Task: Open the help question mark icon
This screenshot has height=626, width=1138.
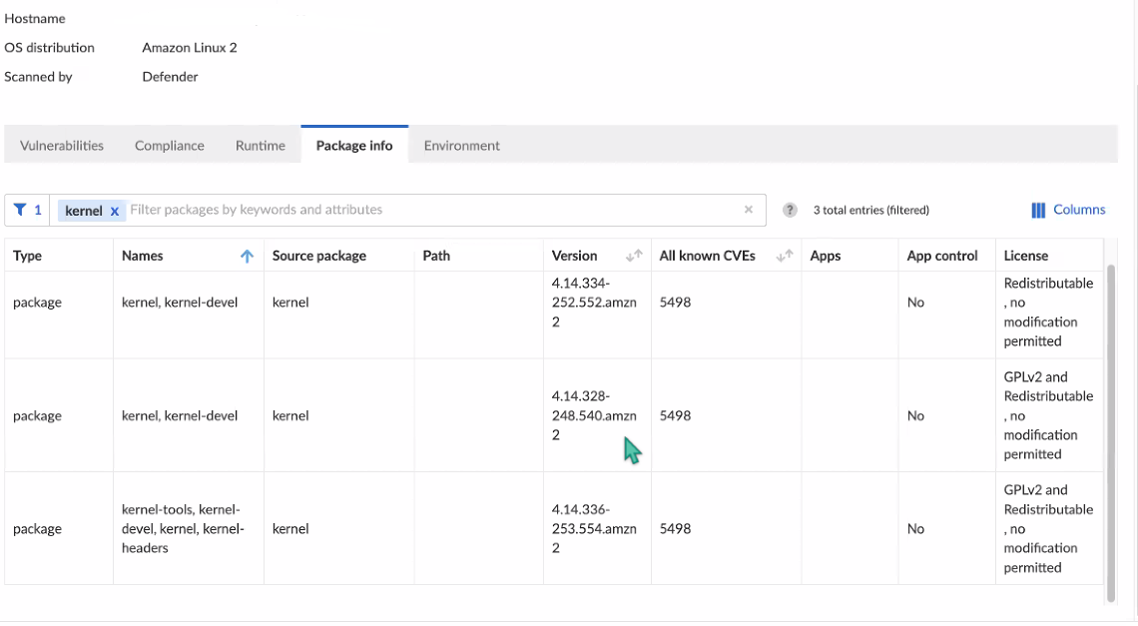Action: tap(790, 210)
